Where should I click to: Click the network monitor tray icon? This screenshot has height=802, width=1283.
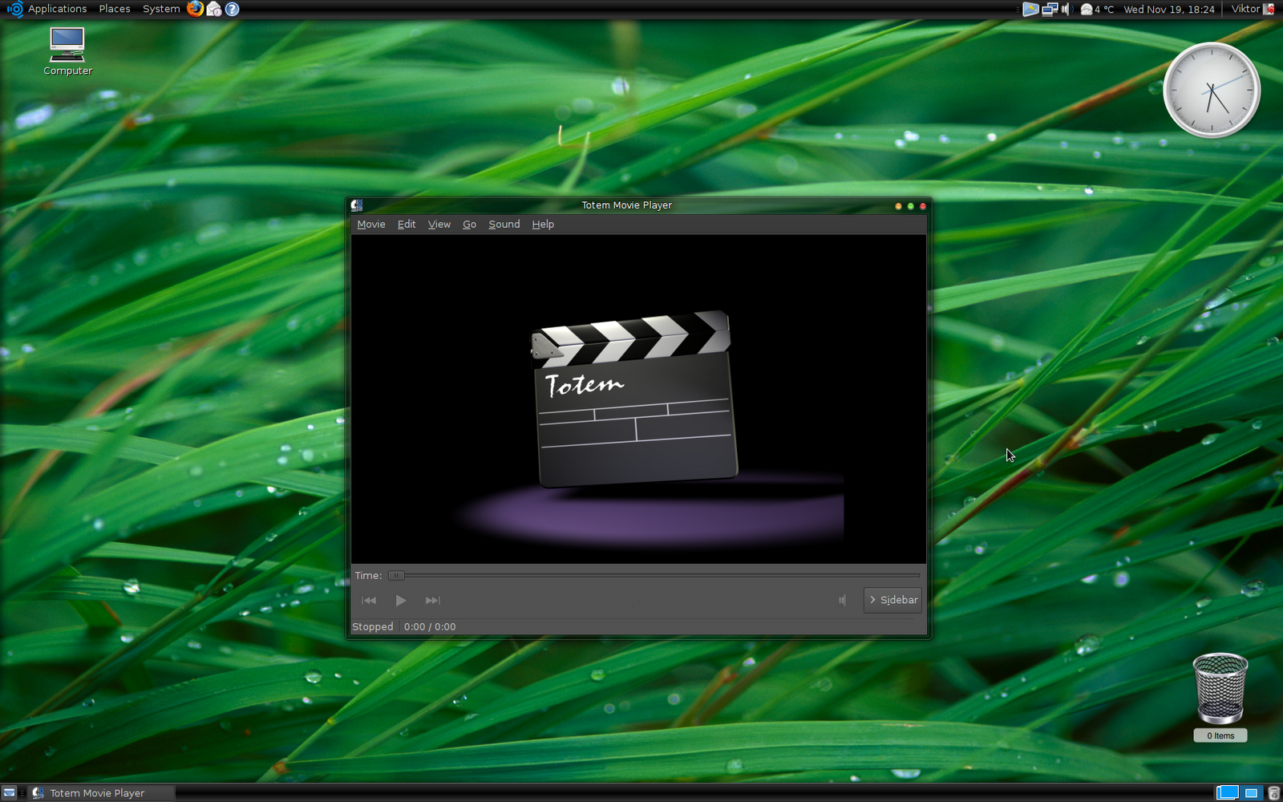[1050, 9]
